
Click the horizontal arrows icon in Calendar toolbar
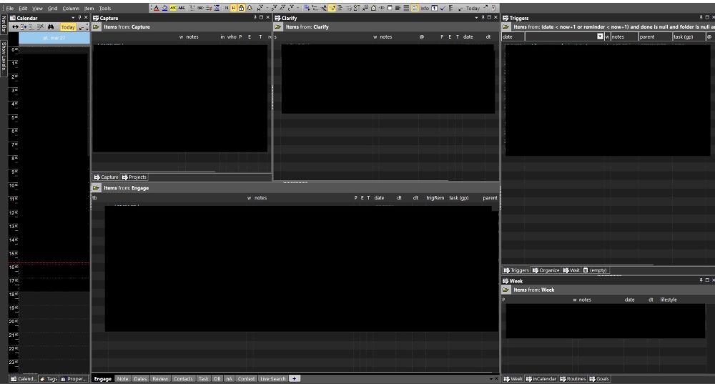click(14, 26)
